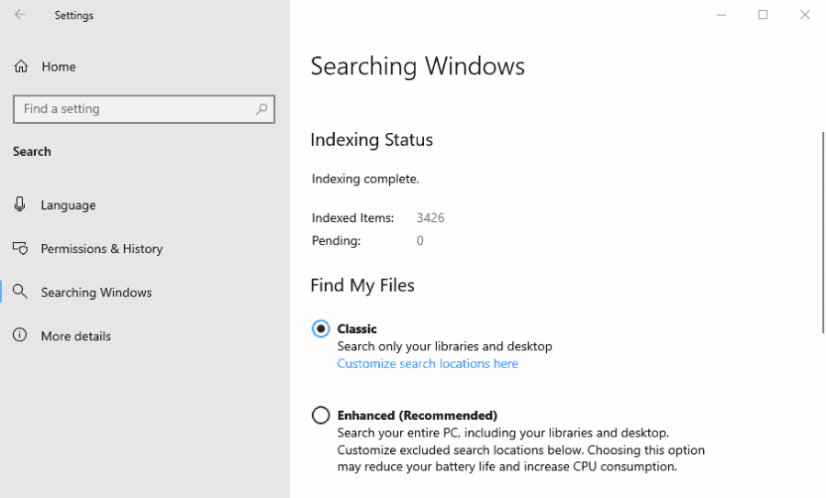Choose the Classic option label
The width and height of the screenshot is (826, 498).
[x=357, y=329]
